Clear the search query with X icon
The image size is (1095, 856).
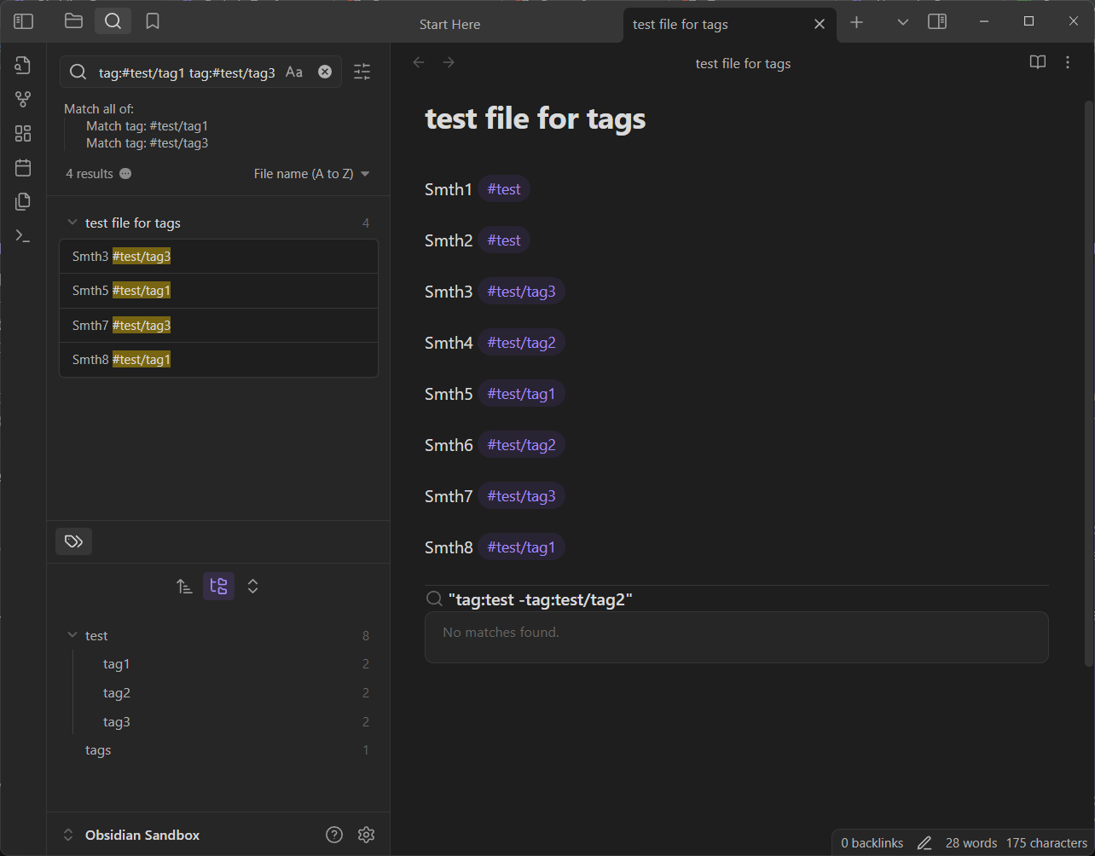[325, 72]
